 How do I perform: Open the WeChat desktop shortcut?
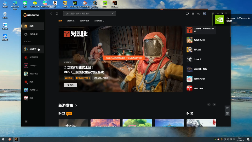[25, 4]
